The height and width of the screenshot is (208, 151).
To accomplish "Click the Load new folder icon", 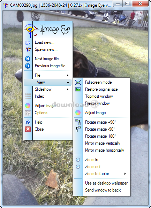I will coord(28,43).
